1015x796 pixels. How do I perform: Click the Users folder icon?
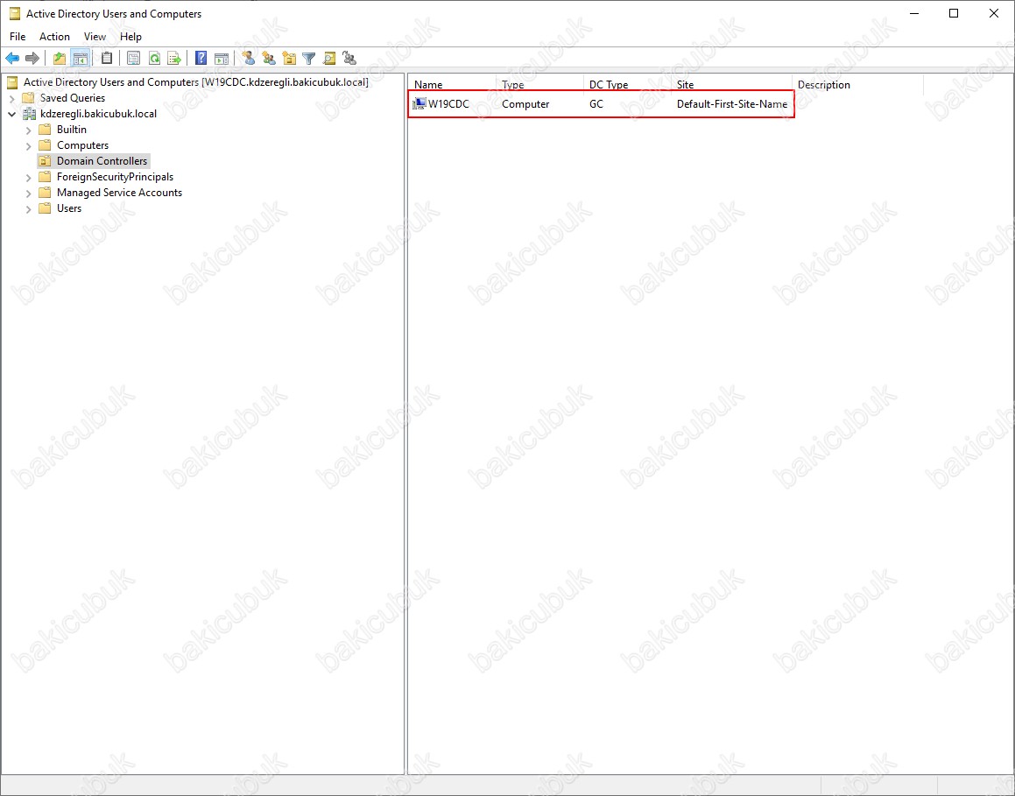[45, 208]
